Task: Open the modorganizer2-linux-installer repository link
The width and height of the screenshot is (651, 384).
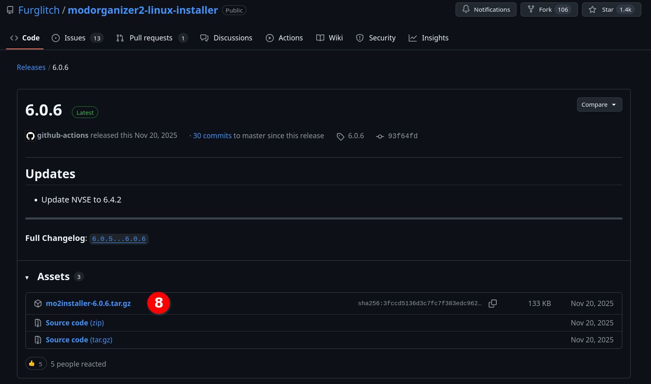Action: 143,10
